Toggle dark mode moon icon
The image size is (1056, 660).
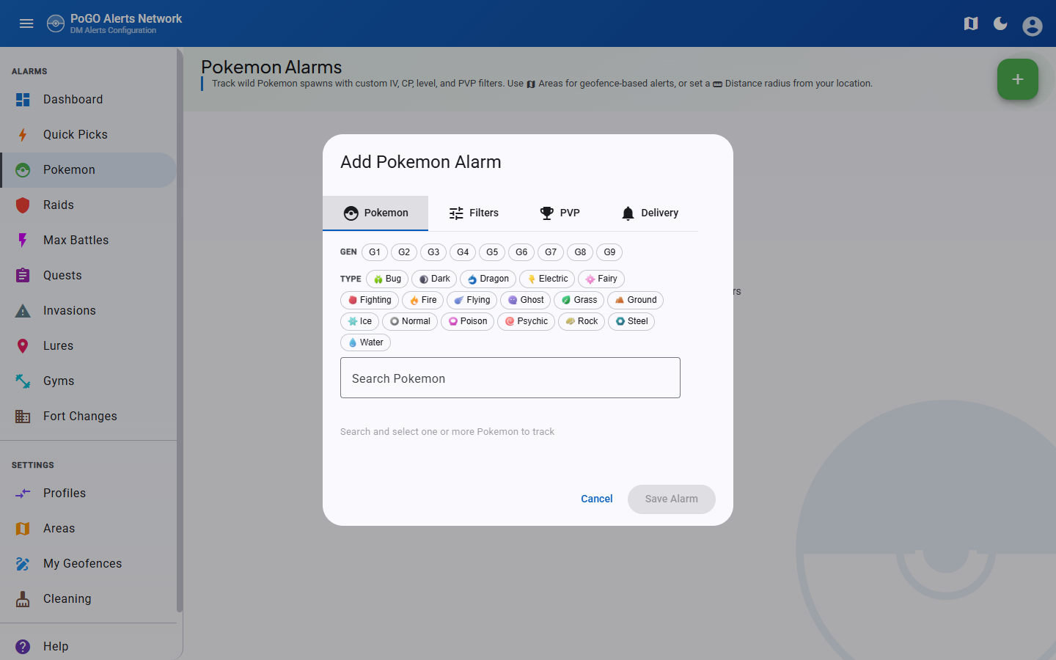pos(1000,23)
